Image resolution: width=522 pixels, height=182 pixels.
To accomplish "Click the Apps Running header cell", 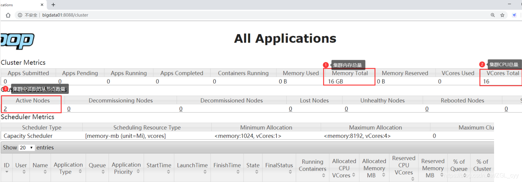I will [129, 73].
